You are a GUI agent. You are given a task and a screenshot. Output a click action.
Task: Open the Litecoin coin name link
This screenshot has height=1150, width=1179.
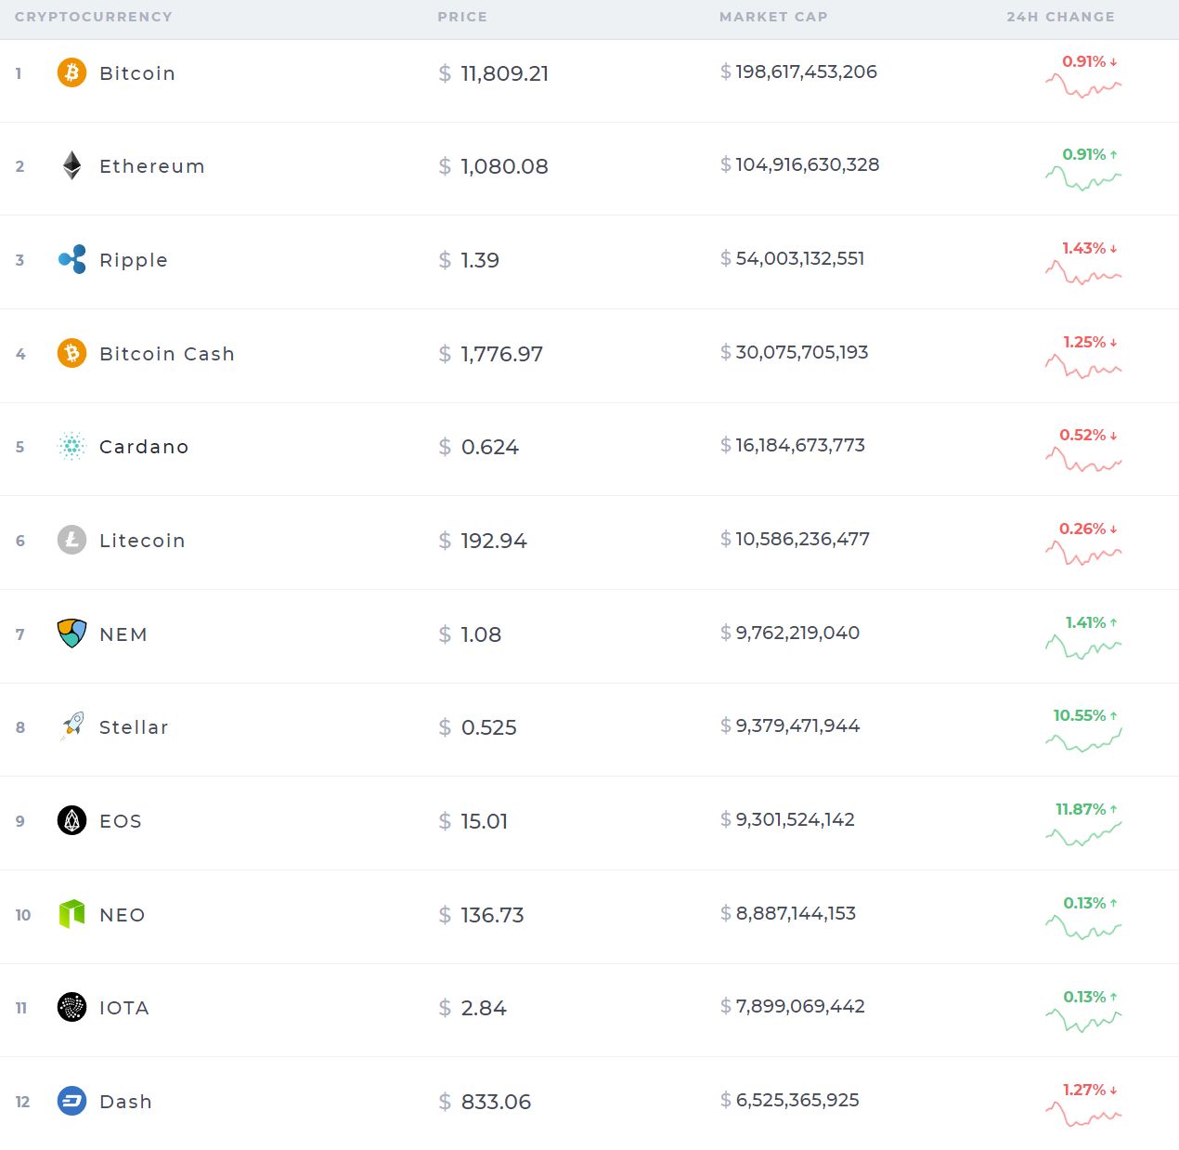[x=142, y=541]
